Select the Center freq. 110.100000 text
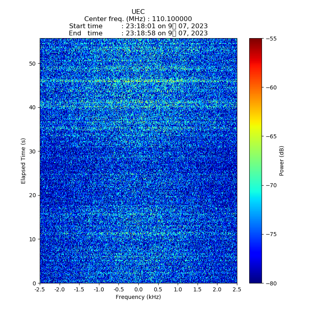Image resolution: width=318 pixels, height=318 pixels. click(138, 19)
